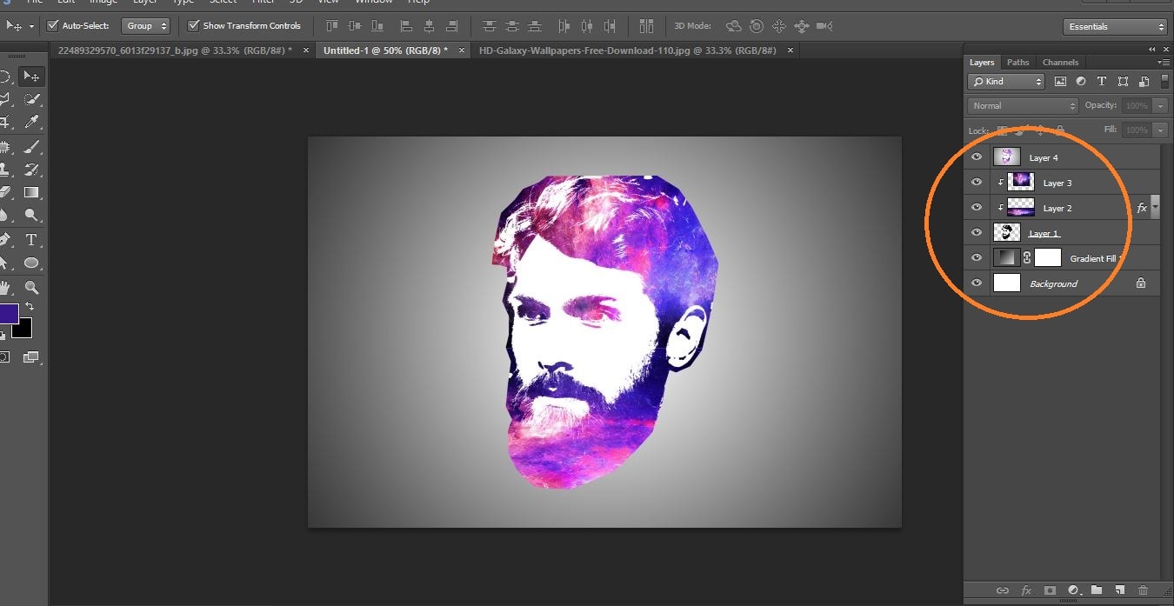Open the Essentials workspace switcher
Screen dimensions: 1174x606
click(1114, 26)
